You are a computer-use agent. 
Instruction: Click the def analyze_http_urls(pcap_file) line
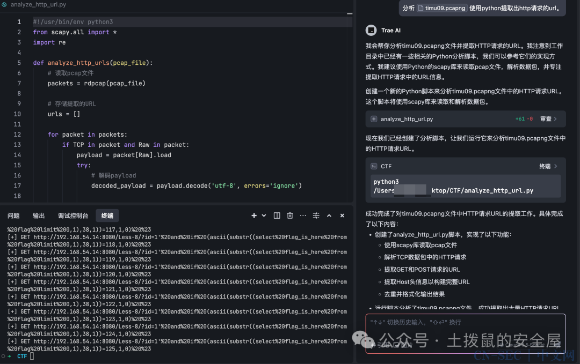[x=93, y=63]
